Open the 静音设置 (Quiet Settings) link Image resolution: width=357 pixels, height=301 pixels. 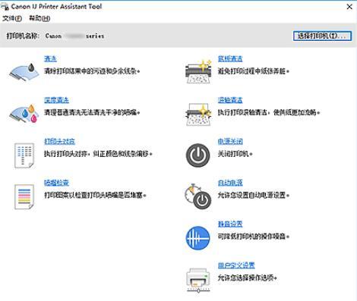coord(230,224)
